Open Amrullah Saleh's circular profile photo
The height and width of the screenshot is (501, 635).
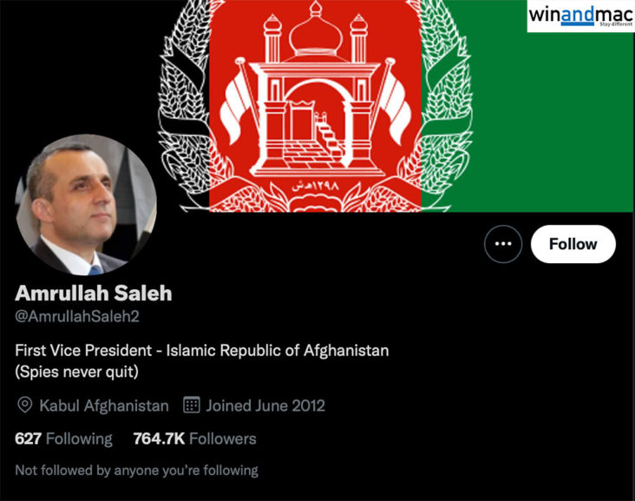[x=86, y=205]
